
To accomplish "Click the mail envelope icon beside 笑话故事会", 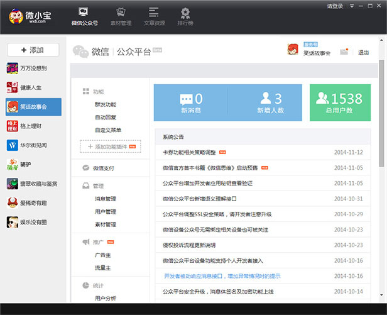I will click(344, 52).
